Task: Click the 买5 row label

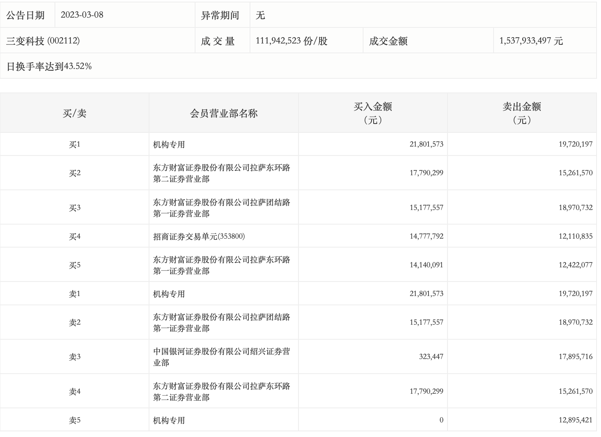Action: (74, 265)
